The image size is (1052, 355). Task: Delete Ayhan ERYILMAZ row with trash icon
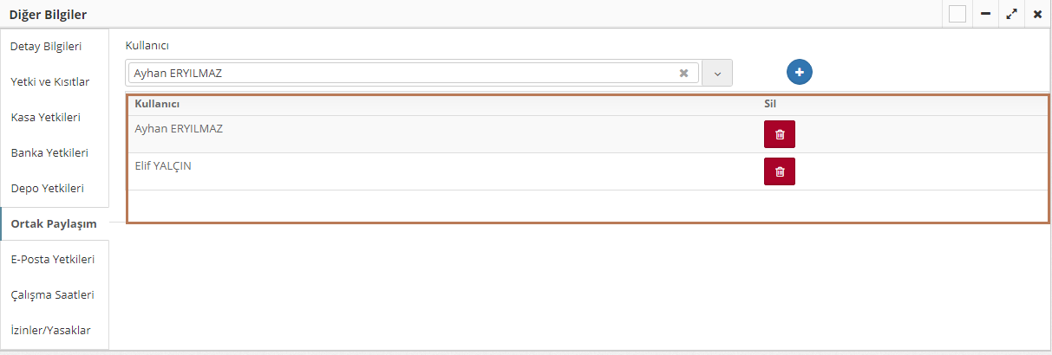click(x=779, y=134)
